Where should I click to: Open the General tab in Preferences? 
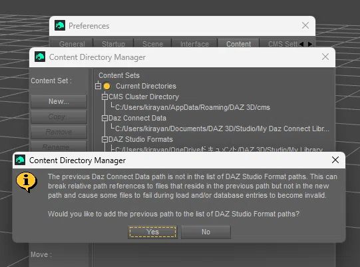(72, 43)
